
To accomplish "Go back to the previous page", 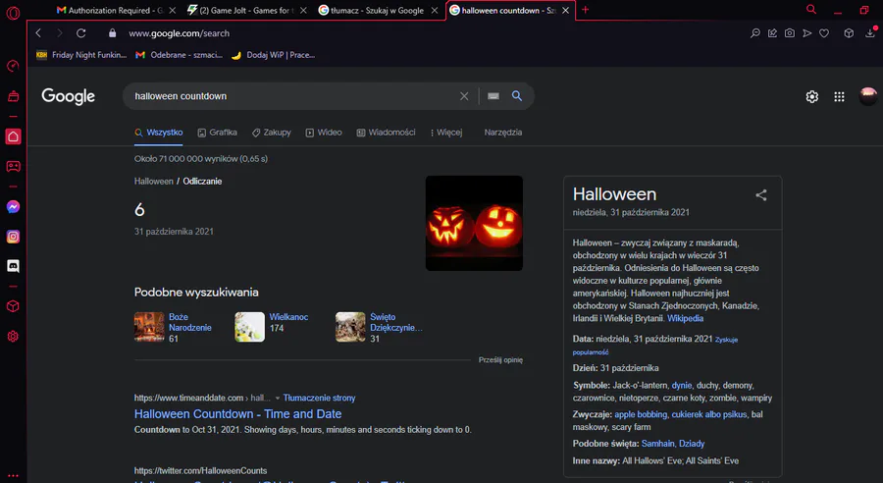I will pos(38,33).
